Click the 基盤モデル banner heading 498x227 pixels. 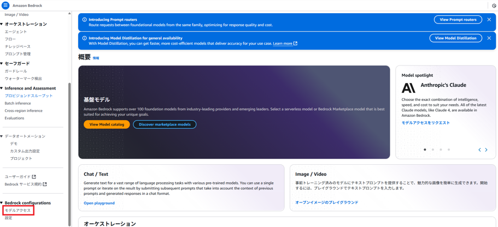[x=97, y=99]
